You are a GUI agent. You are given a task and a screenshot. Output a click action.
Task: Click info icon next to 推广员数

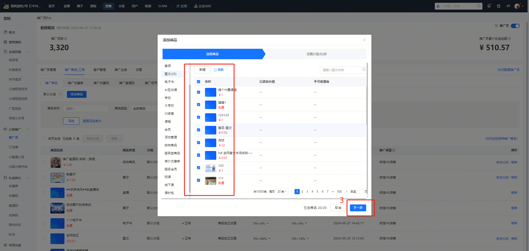coord(66,39)
